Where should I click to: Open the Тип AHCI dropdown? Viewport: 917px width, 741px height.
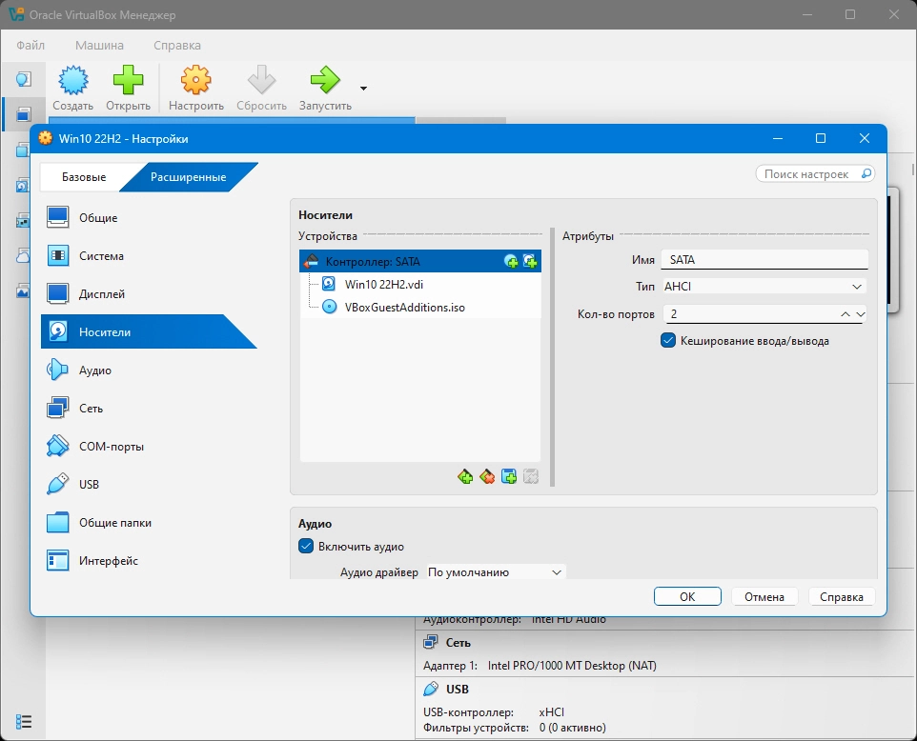pyautogui.click(x=764, y=287)
